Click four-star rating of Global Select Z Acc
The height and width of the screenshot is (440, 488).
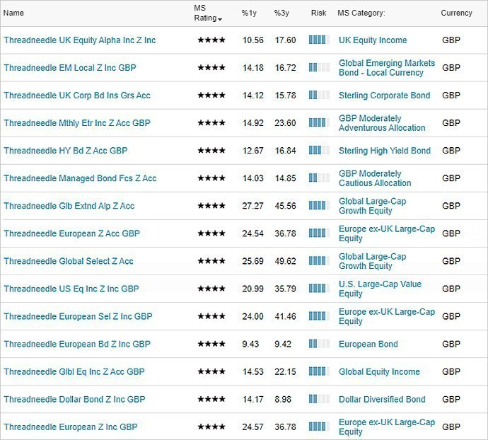[x=211, y=261]
